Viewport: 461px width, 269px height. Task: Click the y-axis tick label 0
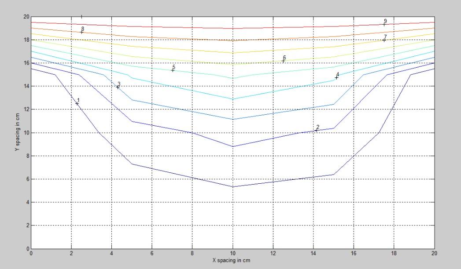(28, 249)
